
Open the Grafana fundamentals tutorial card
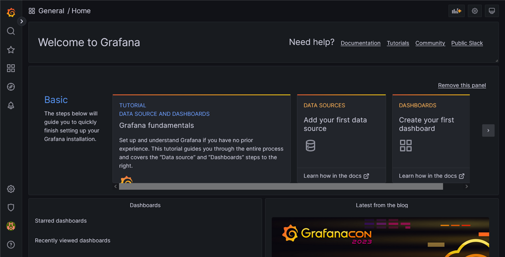202,139
